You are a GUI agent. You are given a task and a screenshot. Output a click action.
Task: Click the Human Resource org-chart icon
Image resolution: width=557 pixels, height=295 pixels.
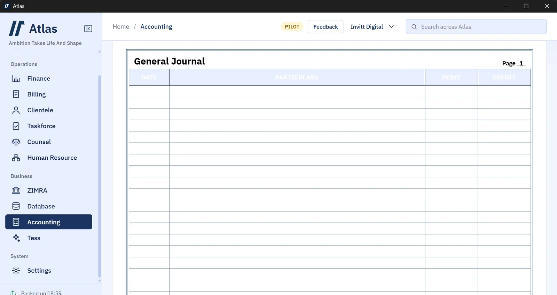pos(16,158)
